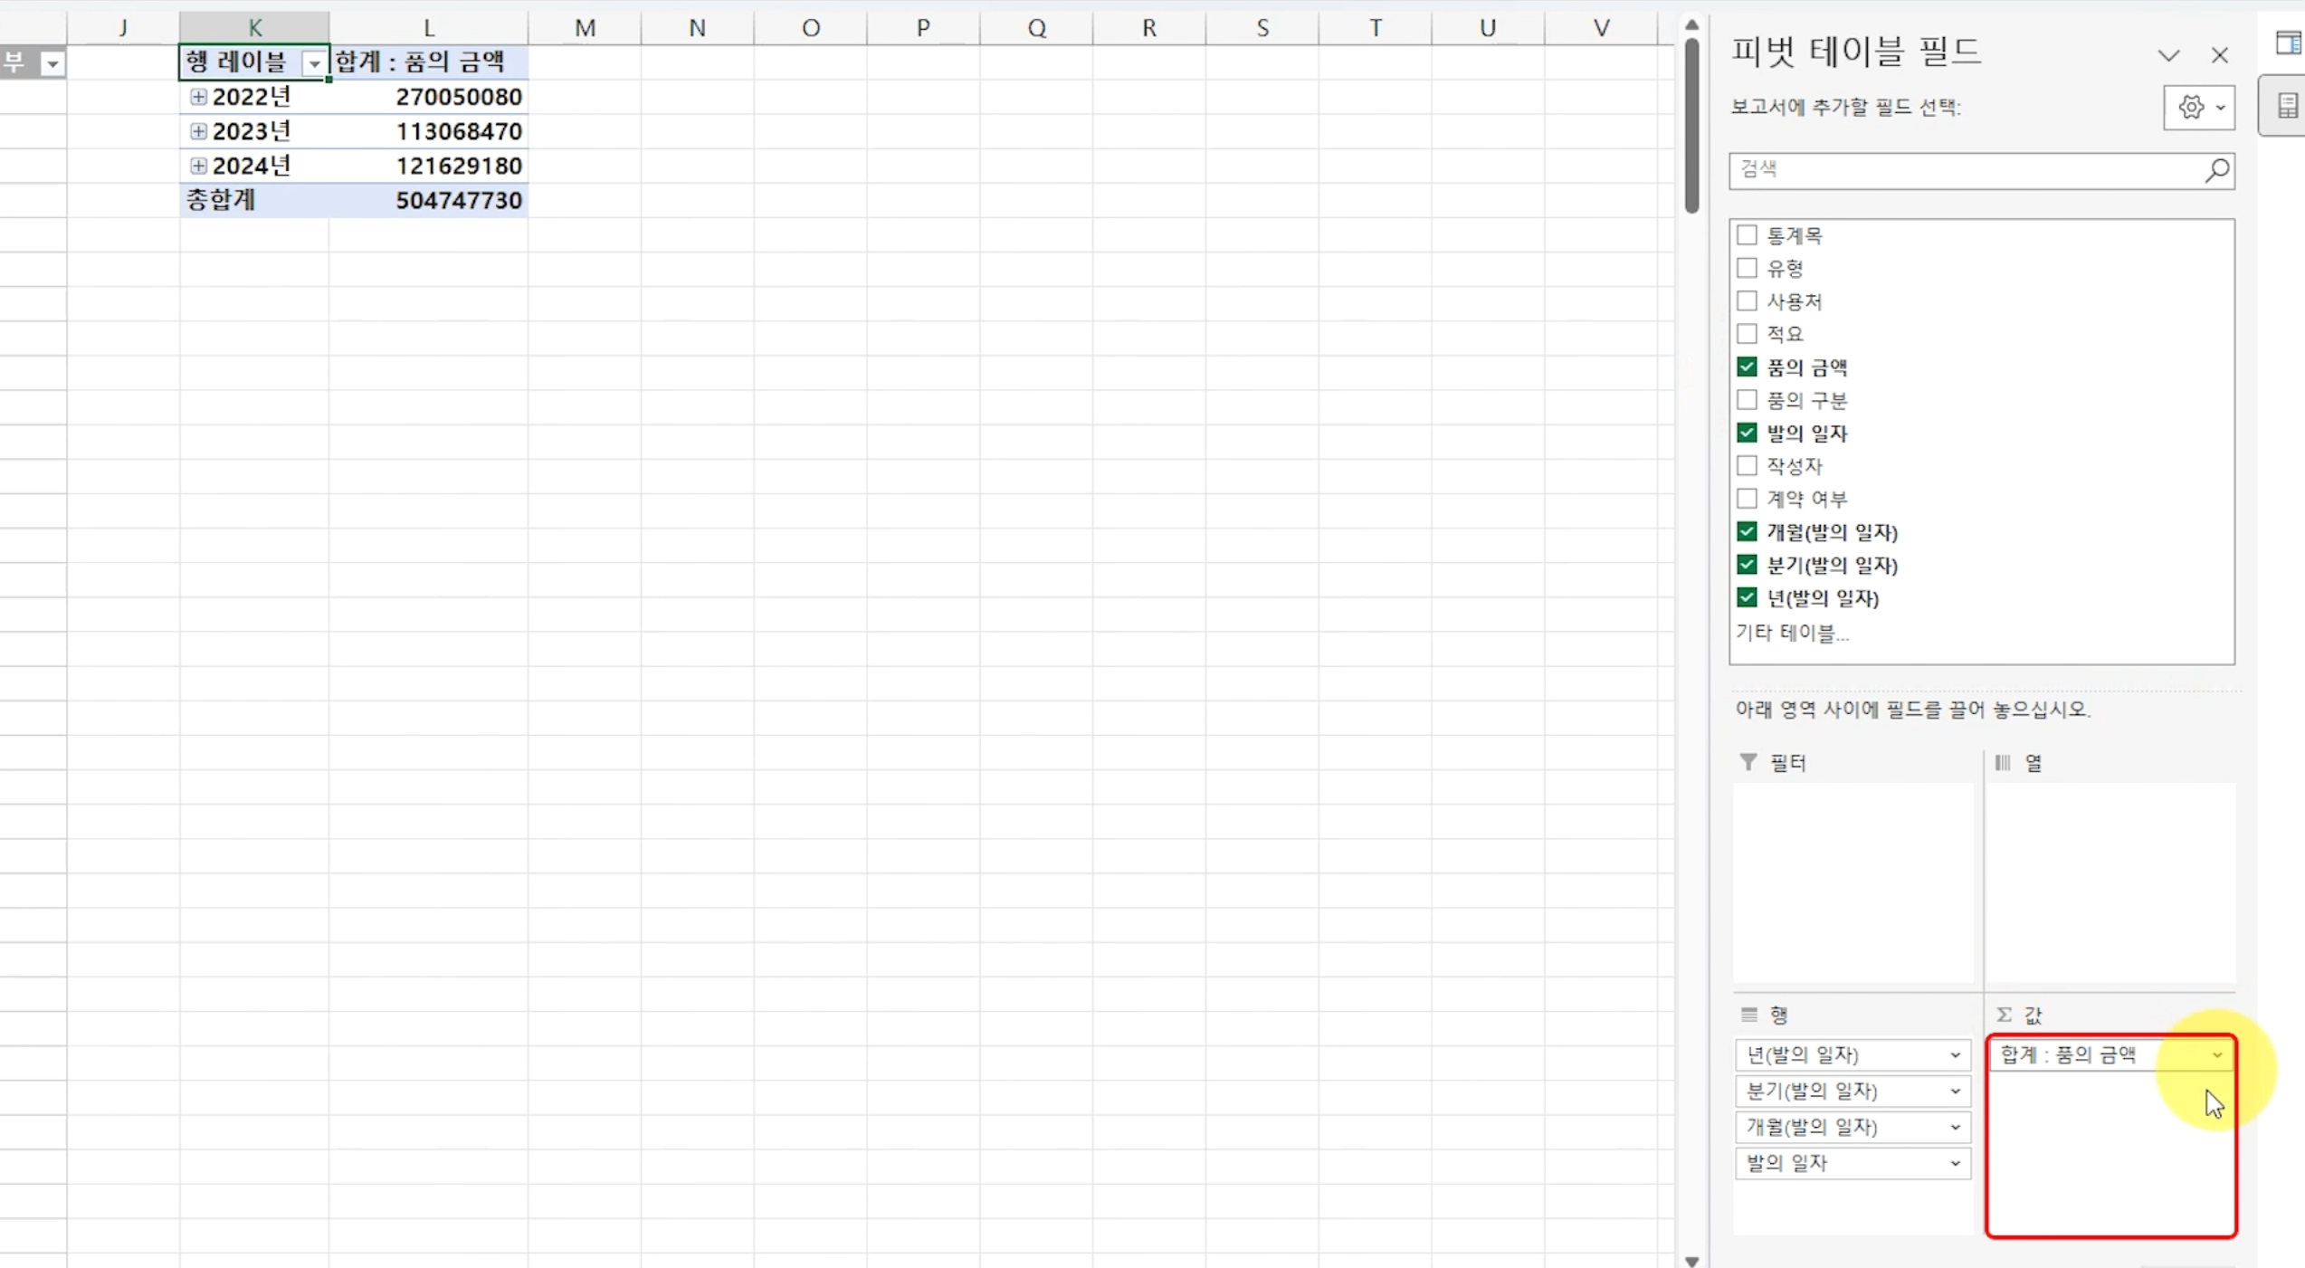Click the search magnifier icon in field search
The height and width of the screenshot is (1268, 2305).
2216,169
